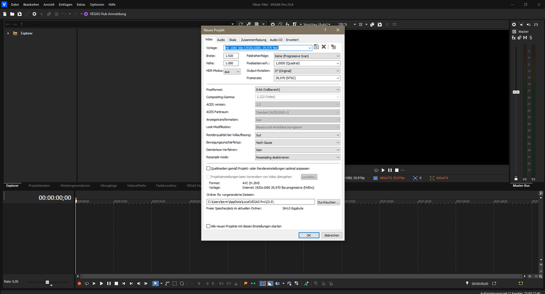Switch to the Audio tab in dialog
The image size is (545, 294).
coord(221,40)
